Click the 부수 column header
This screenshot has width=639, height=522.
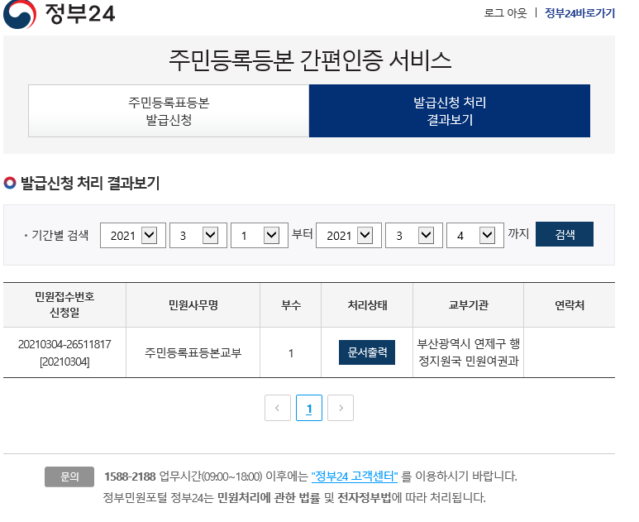pos(291,305)
